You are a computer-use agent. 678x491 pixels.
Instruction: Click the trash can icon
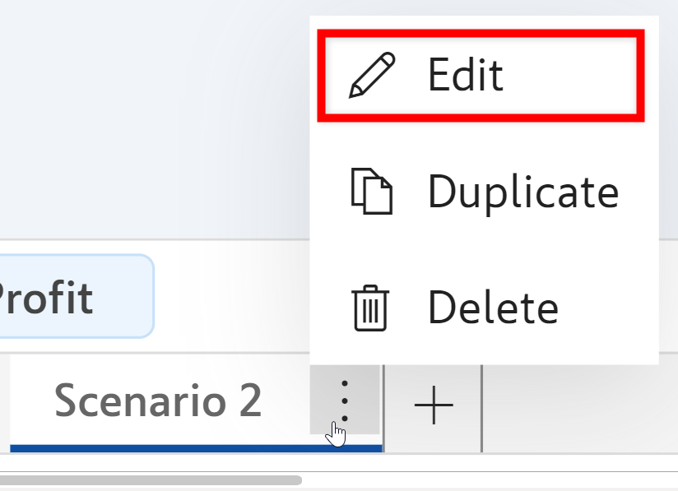tap(371, 308)
